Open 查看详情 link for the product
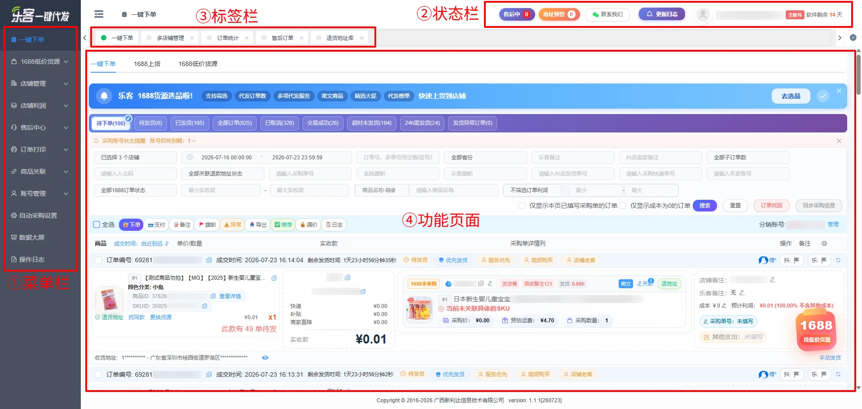This screenshot has height=409, width=862. coord(230,296)
